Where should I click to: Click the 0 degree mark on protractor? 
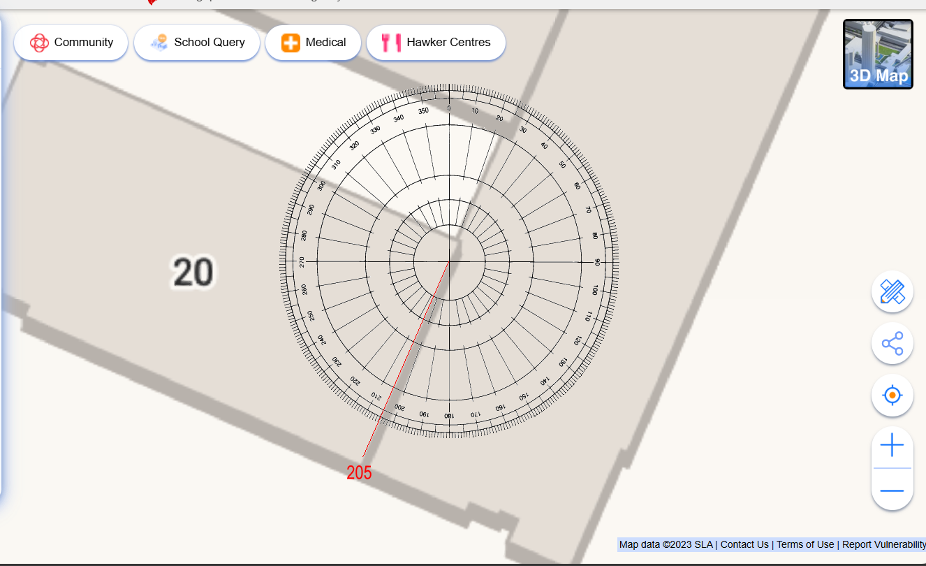point(449,108)
